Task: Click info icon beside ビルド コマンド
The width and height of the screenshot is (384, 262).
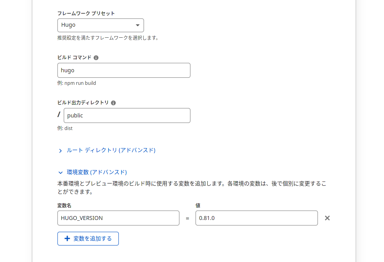Action: pyautogui.click(x=96, y=58)
